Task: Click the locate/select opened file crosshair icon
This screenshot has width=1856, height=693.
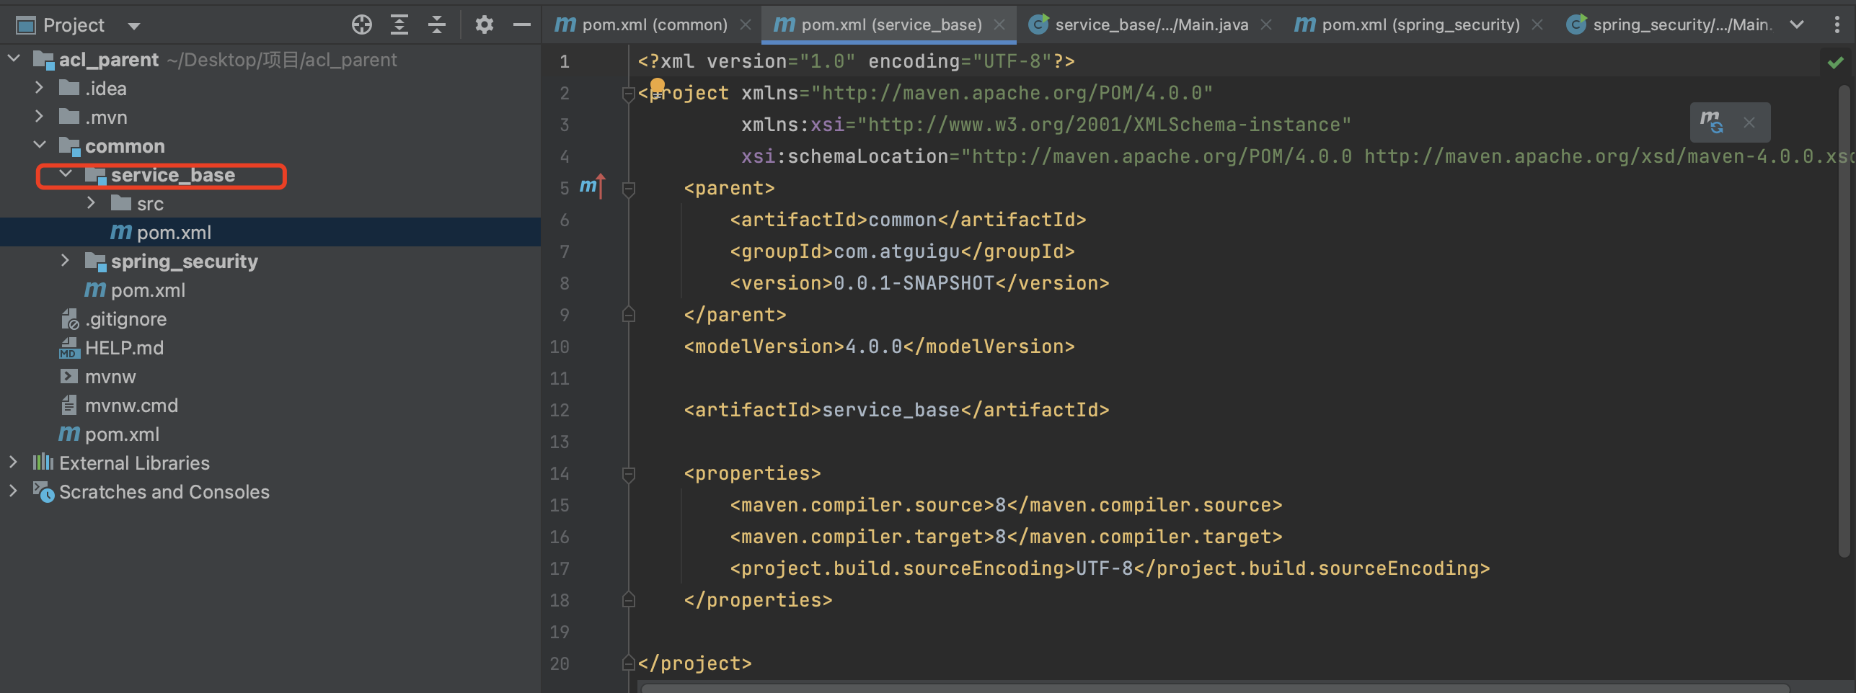Action: (361, 25)
